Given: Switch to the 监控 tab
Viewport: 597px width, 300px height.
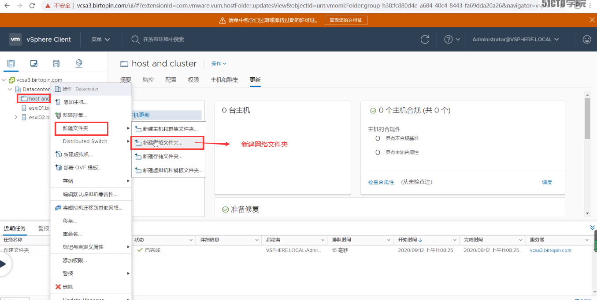Looking at the screenshot, I should (x=148, y=80).
